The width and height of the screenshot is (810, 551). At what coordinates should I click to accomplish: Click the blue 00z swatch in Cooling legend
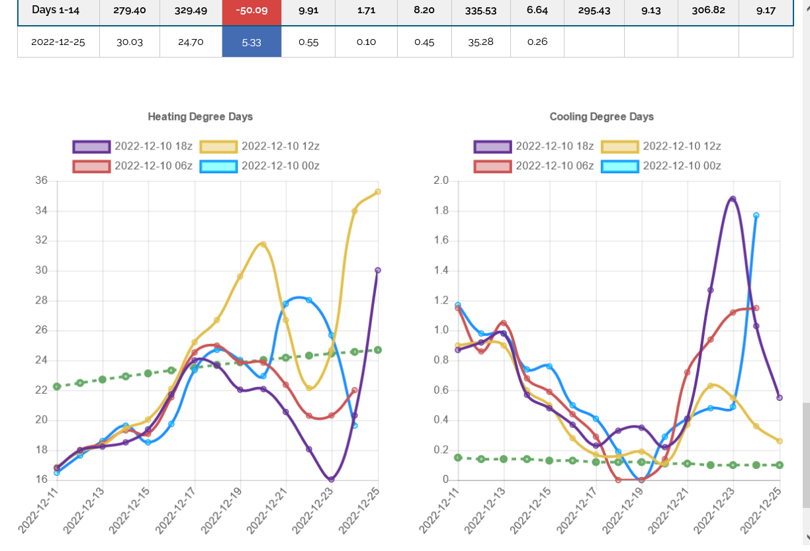point(619,165)
